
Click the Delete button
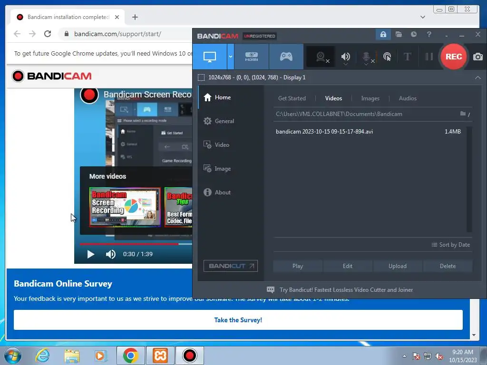click(448, 266)
